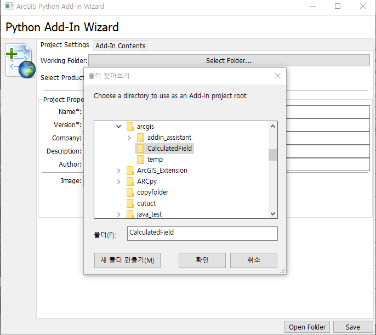Minimize the ArcGIS Python Add-In Wizard window
Viewport: 376px width, 335px height.
point(313,6)
